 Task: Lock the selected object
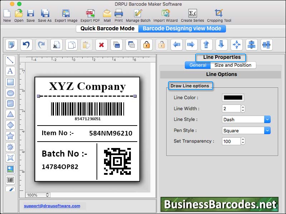pyautogui.click(x=146, y=45)
